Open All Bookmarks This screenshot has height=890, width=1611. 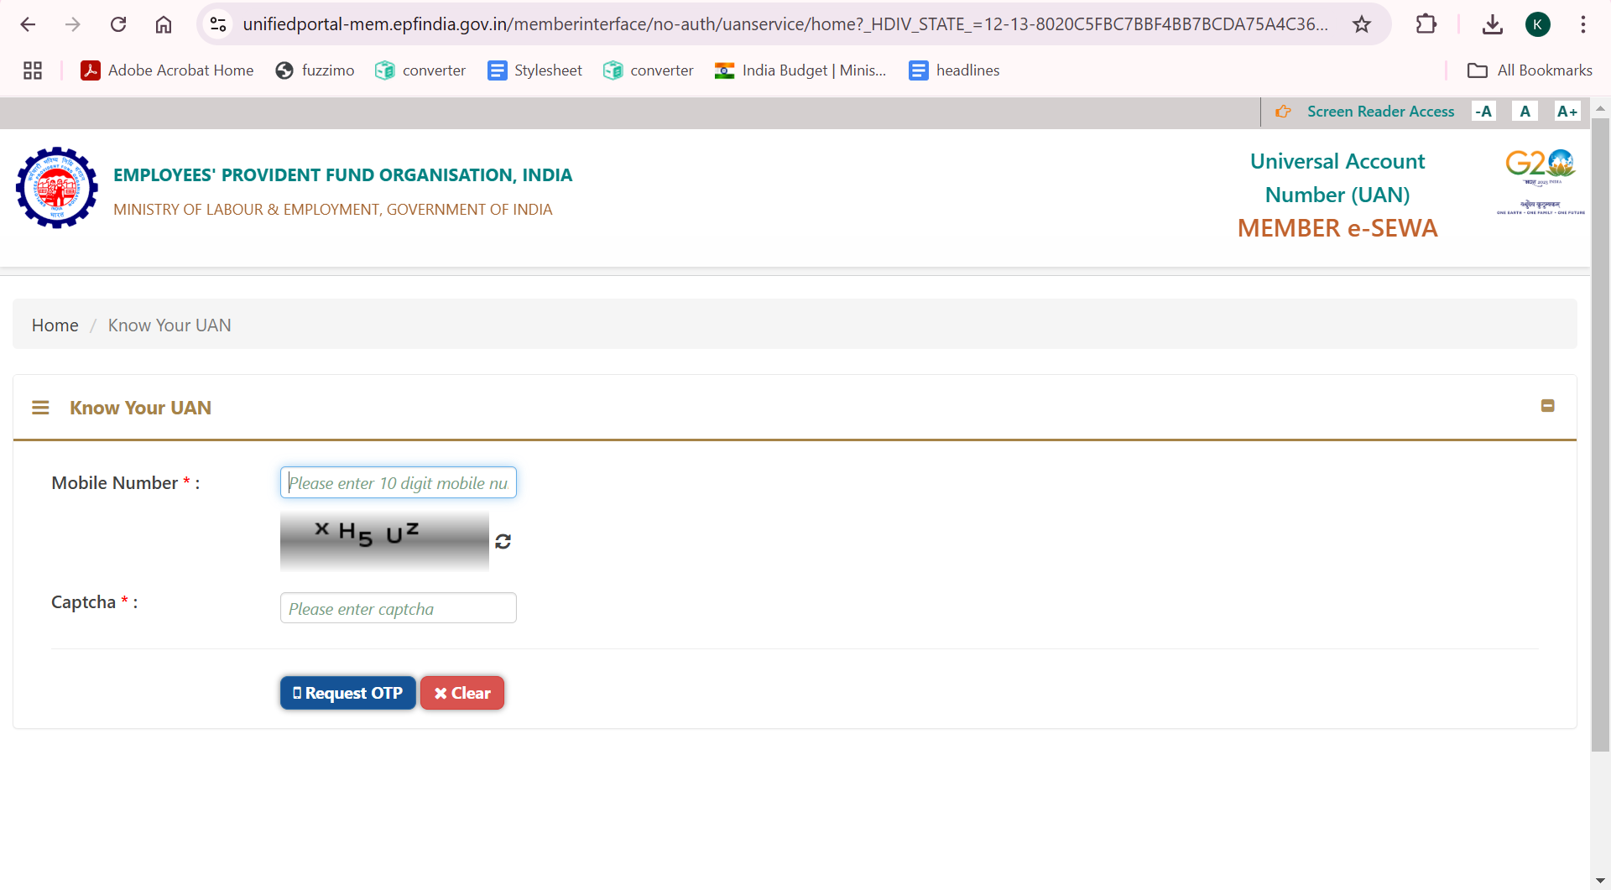1529,70
